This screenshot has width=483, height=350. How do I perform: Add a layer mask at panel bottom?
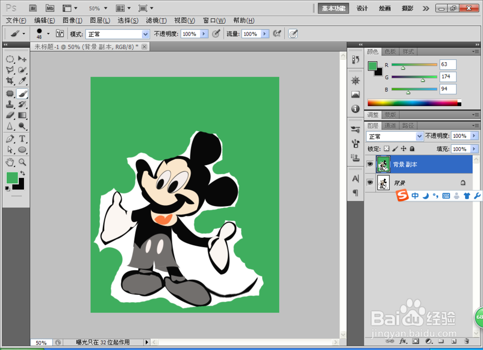click(x=416, y=341)
